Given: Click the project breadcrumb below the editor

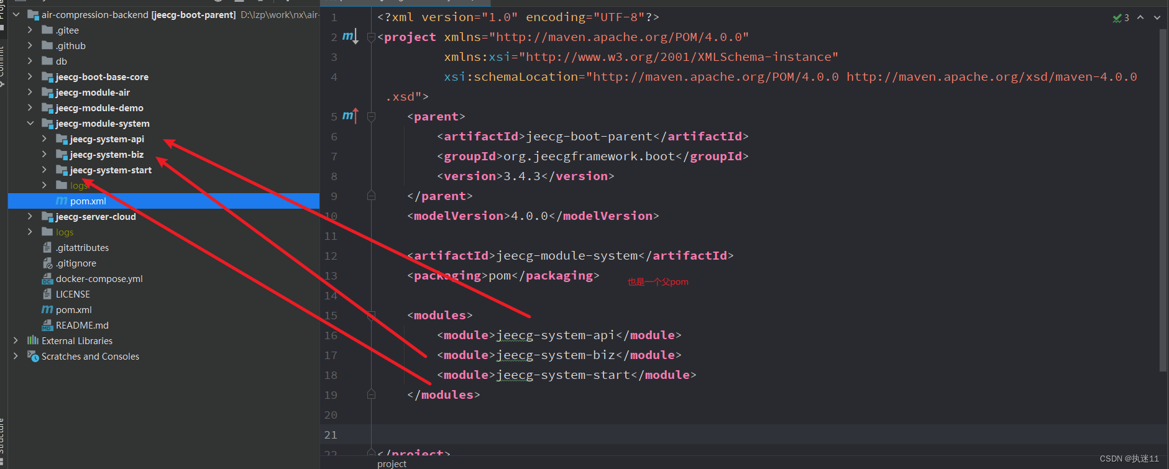Looking at the screenshot, I should pyautogui.click(x=392, y=463).
